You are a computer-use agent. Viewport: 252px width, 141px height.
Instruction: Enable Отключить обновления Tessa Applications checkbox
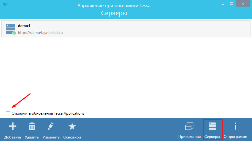[8, 113]
